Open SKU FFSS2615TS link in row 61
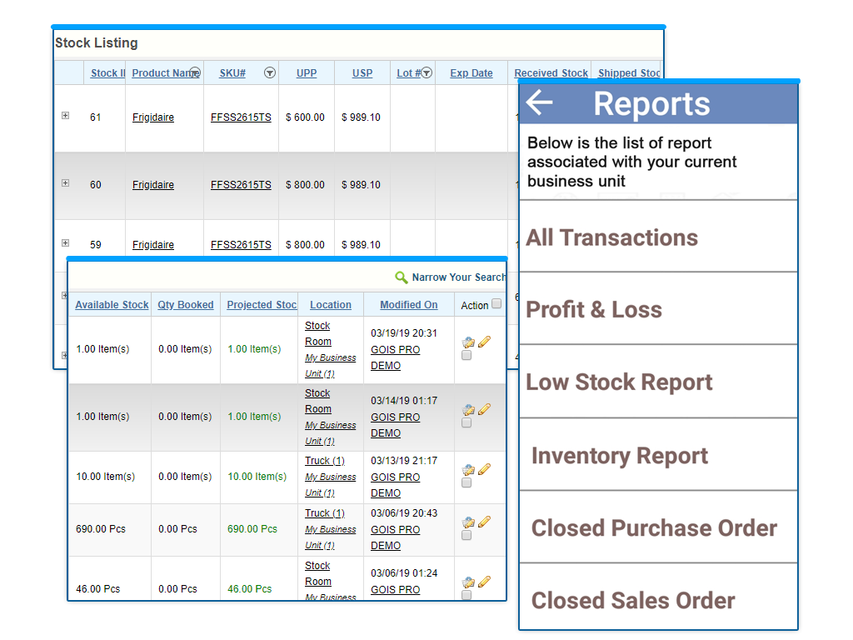This screenshot has width=853, height=640. click(241, 117)
